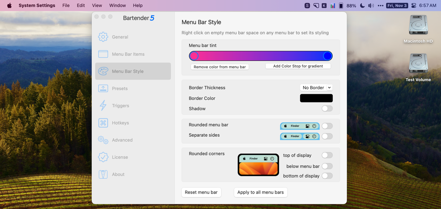Open the About tuxedo icon

(103, 175)
